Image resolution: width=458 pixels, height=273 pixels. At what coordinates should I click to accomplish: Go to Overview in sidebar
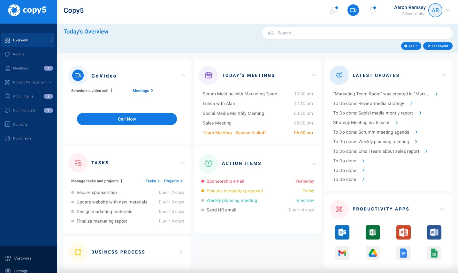coord(28,40)
